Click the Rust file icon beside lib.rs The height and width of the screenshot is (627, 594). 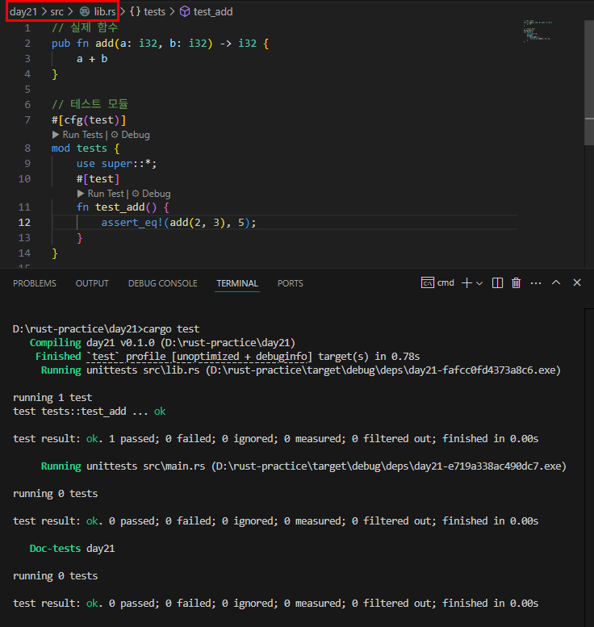(x=85, y=11)
